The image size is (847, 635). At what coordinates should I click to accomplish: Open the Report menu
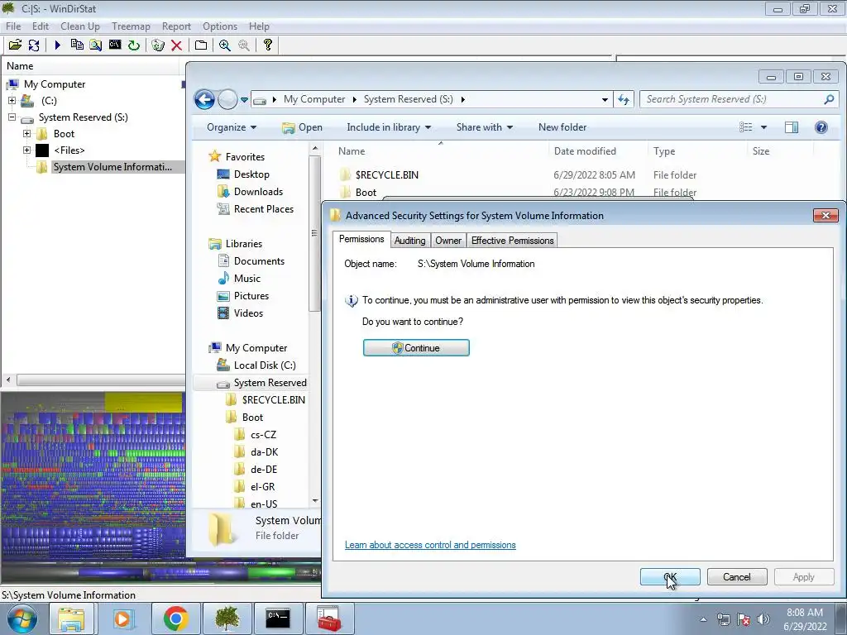point(176,26)
